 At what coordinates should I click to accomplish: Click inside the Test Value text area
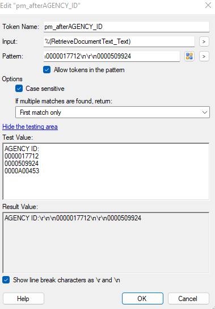click(106, 172)
